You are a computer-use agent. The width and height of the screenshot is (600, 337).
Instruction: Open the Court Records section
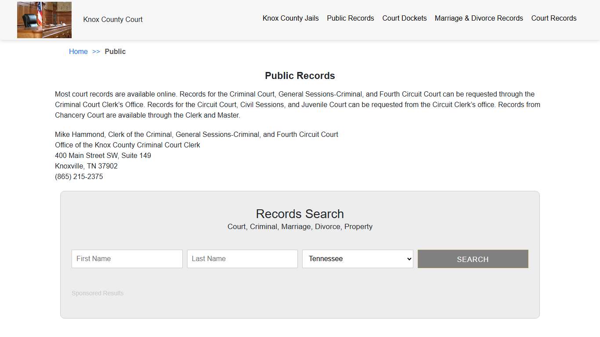click(x=554, y=18)
